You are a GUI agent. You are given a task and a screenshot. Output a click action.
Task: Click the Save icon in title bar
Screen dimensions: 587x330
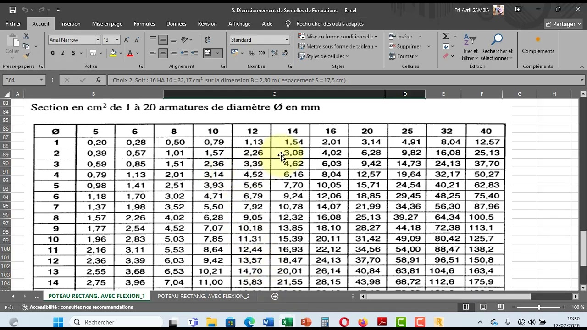[x=12, y=10]
